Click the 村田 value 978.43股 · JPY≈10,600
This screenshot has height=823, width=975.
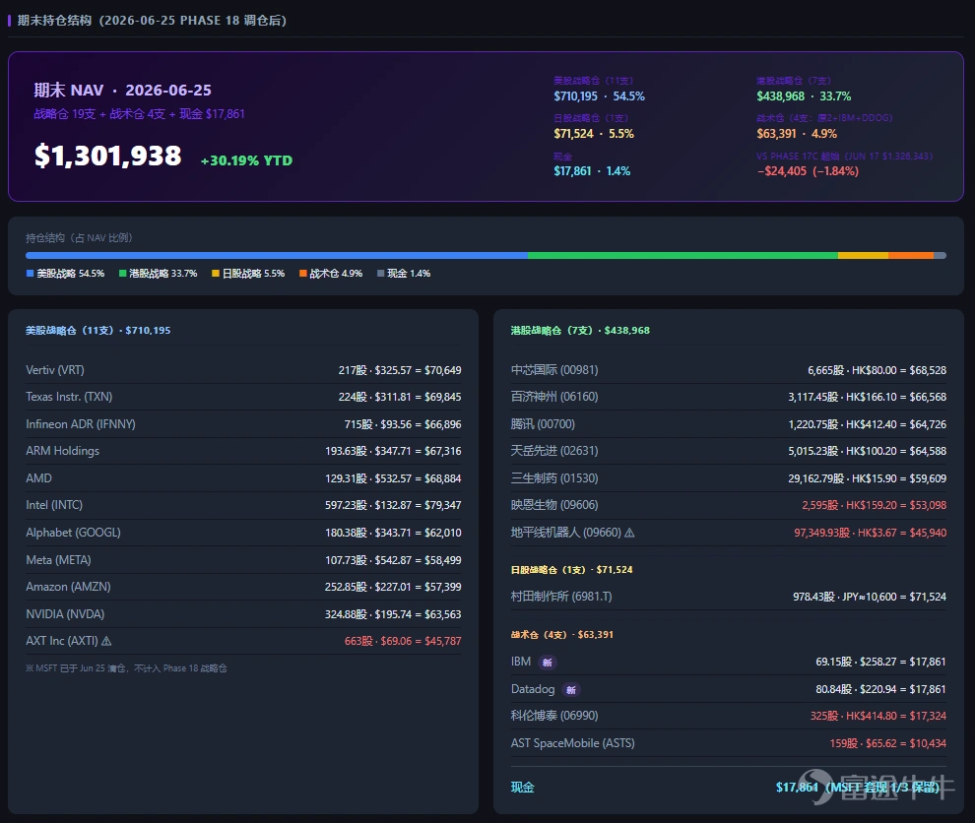pos(870,597)
